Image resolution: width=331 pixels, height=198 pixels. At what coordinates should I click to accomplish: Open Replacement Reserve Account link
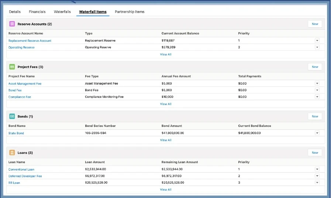(30, 41)
